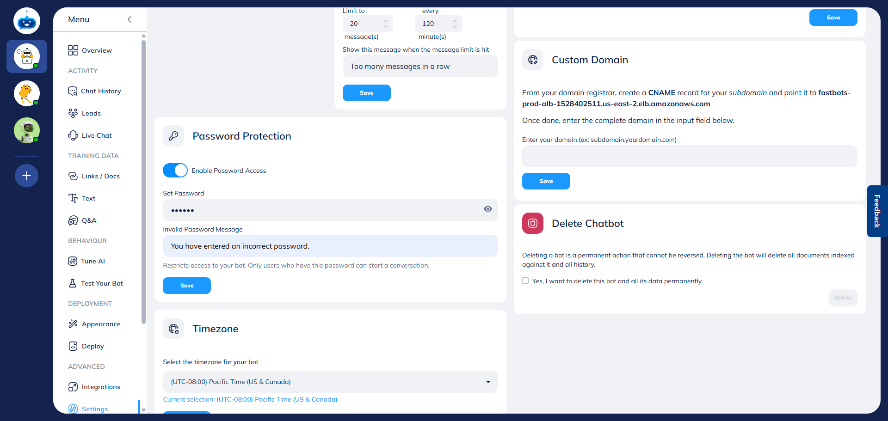Reveal the password with the eye icon

(488, 209)
